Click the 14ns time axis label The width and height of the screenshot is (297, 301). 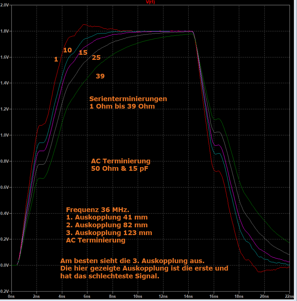coord(188,296)
